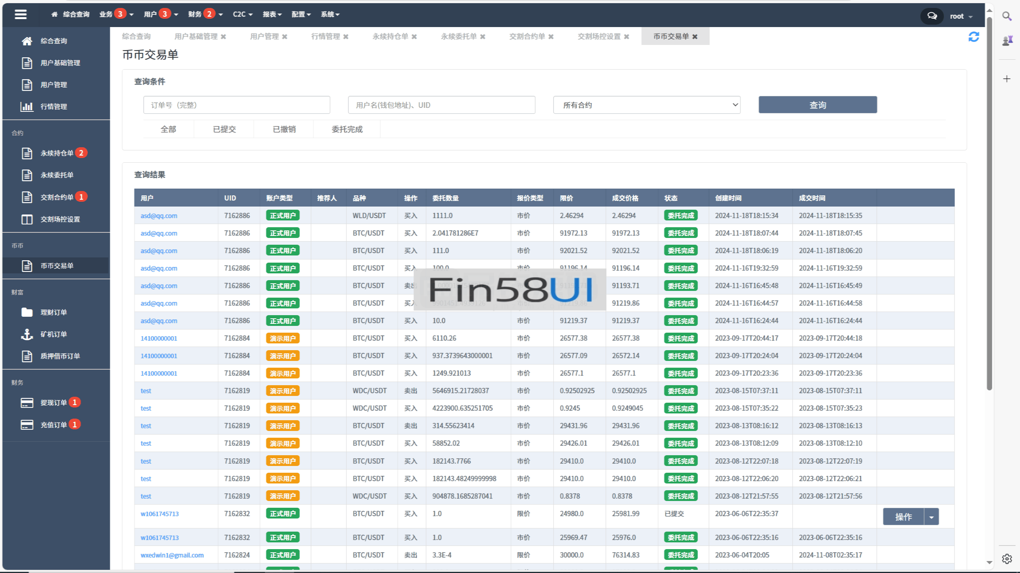The image size is (1020, 573).
Task: Close the 永续持仓单 tab
Action: pos(414,37)
